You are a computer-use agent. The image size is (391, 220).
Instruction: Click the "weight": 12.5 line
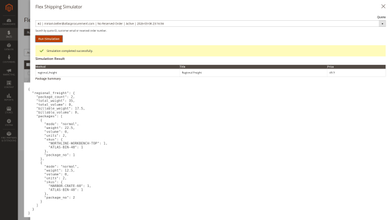pyautogui.click(x=59, y=170)
